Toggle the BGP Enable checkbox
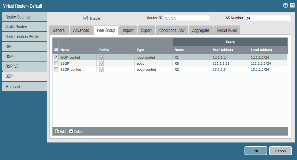Image resolution: width=297 pixels, height=160 pixels. click(x=85, y=18)
